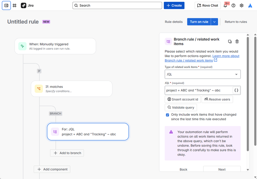257x179 pixels.
Task: Click the Next button
Action: pyautogui.click(x=222, y=169)
